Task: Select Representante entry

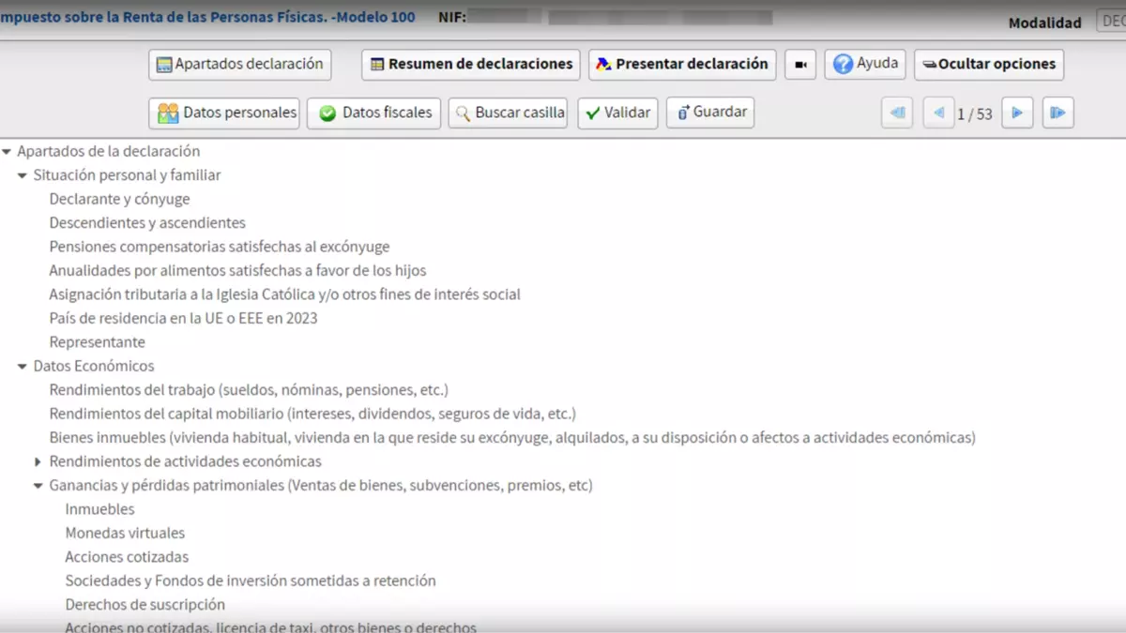Action: 97,342
